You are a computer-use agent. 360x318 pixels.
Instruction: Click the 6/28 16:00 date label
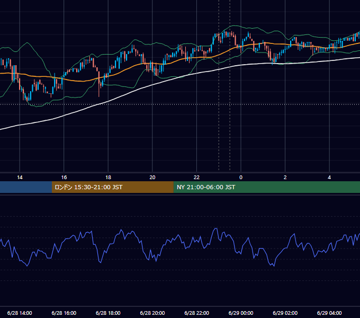click(64, 313)
